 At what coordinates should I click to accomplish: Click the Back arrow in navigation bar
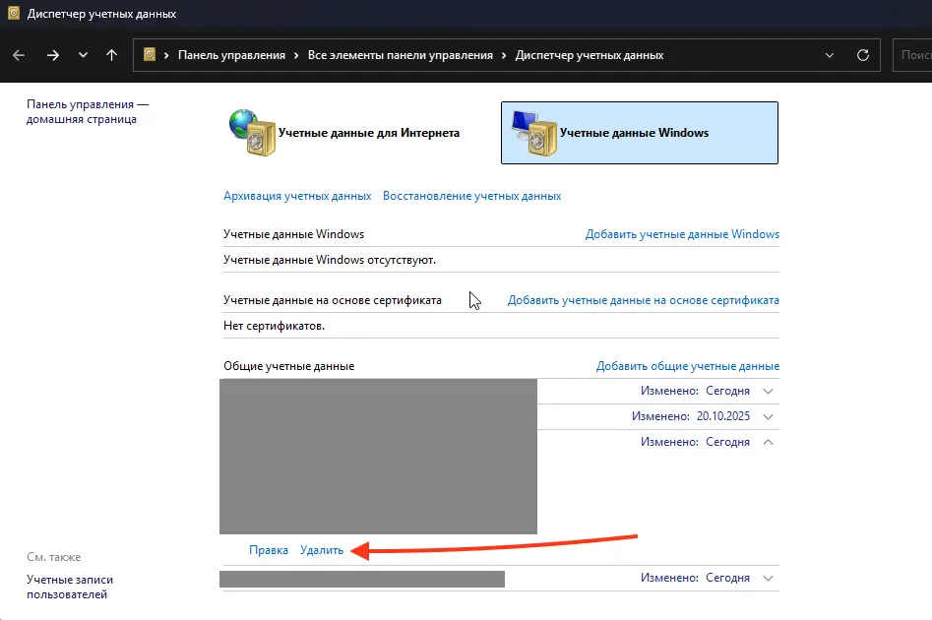coord(19,55)
